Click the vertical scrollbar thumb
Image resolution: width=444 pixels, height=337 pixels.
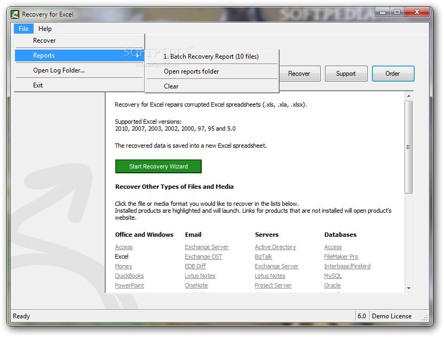coord(409,147)
